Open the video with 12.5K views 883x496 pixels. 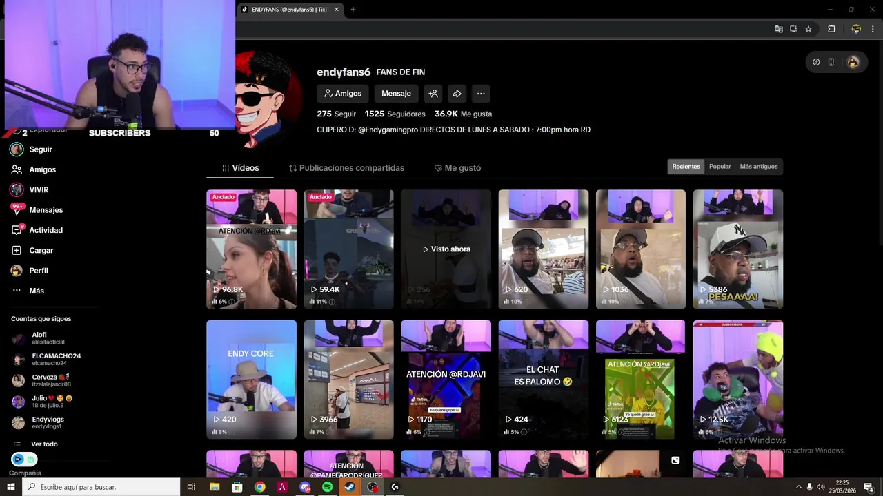(x=738, y=380)
